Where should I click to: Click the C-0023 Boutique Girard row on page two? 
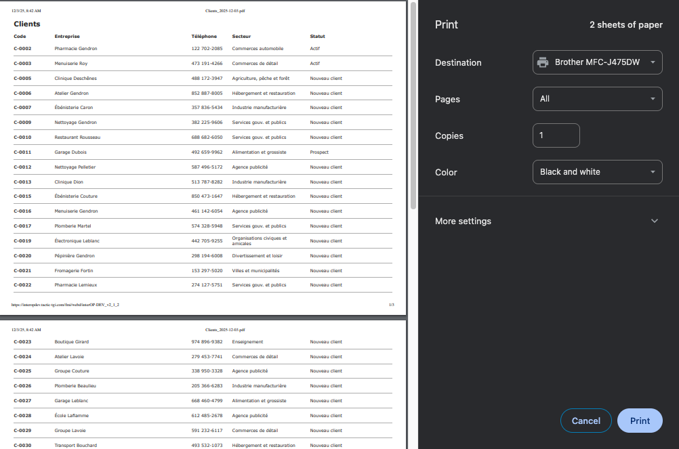pos(202,342)
